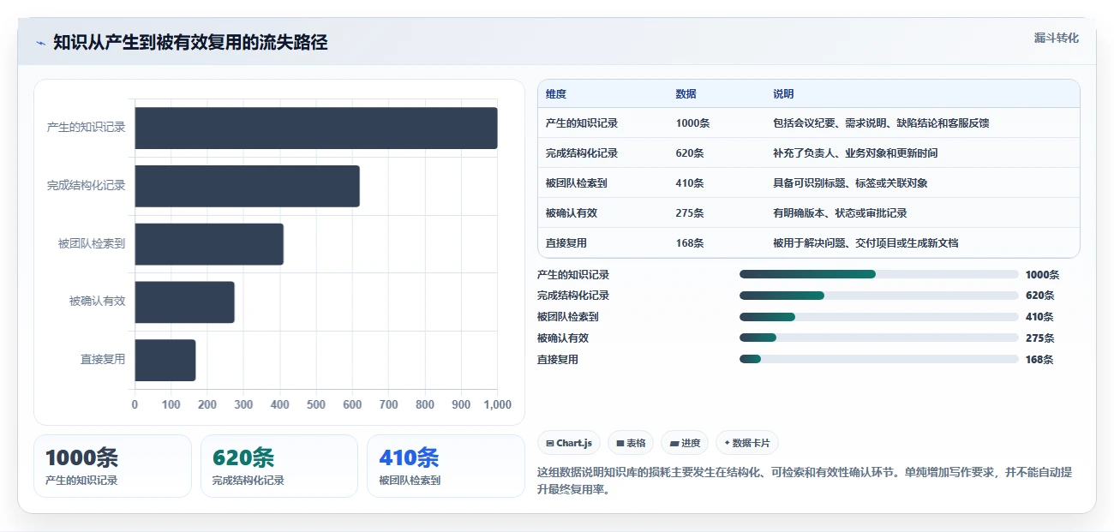Click description 被用于解决问题、交付项目或生成新文档
The image size is (1114, 532).
click(865, 243)
